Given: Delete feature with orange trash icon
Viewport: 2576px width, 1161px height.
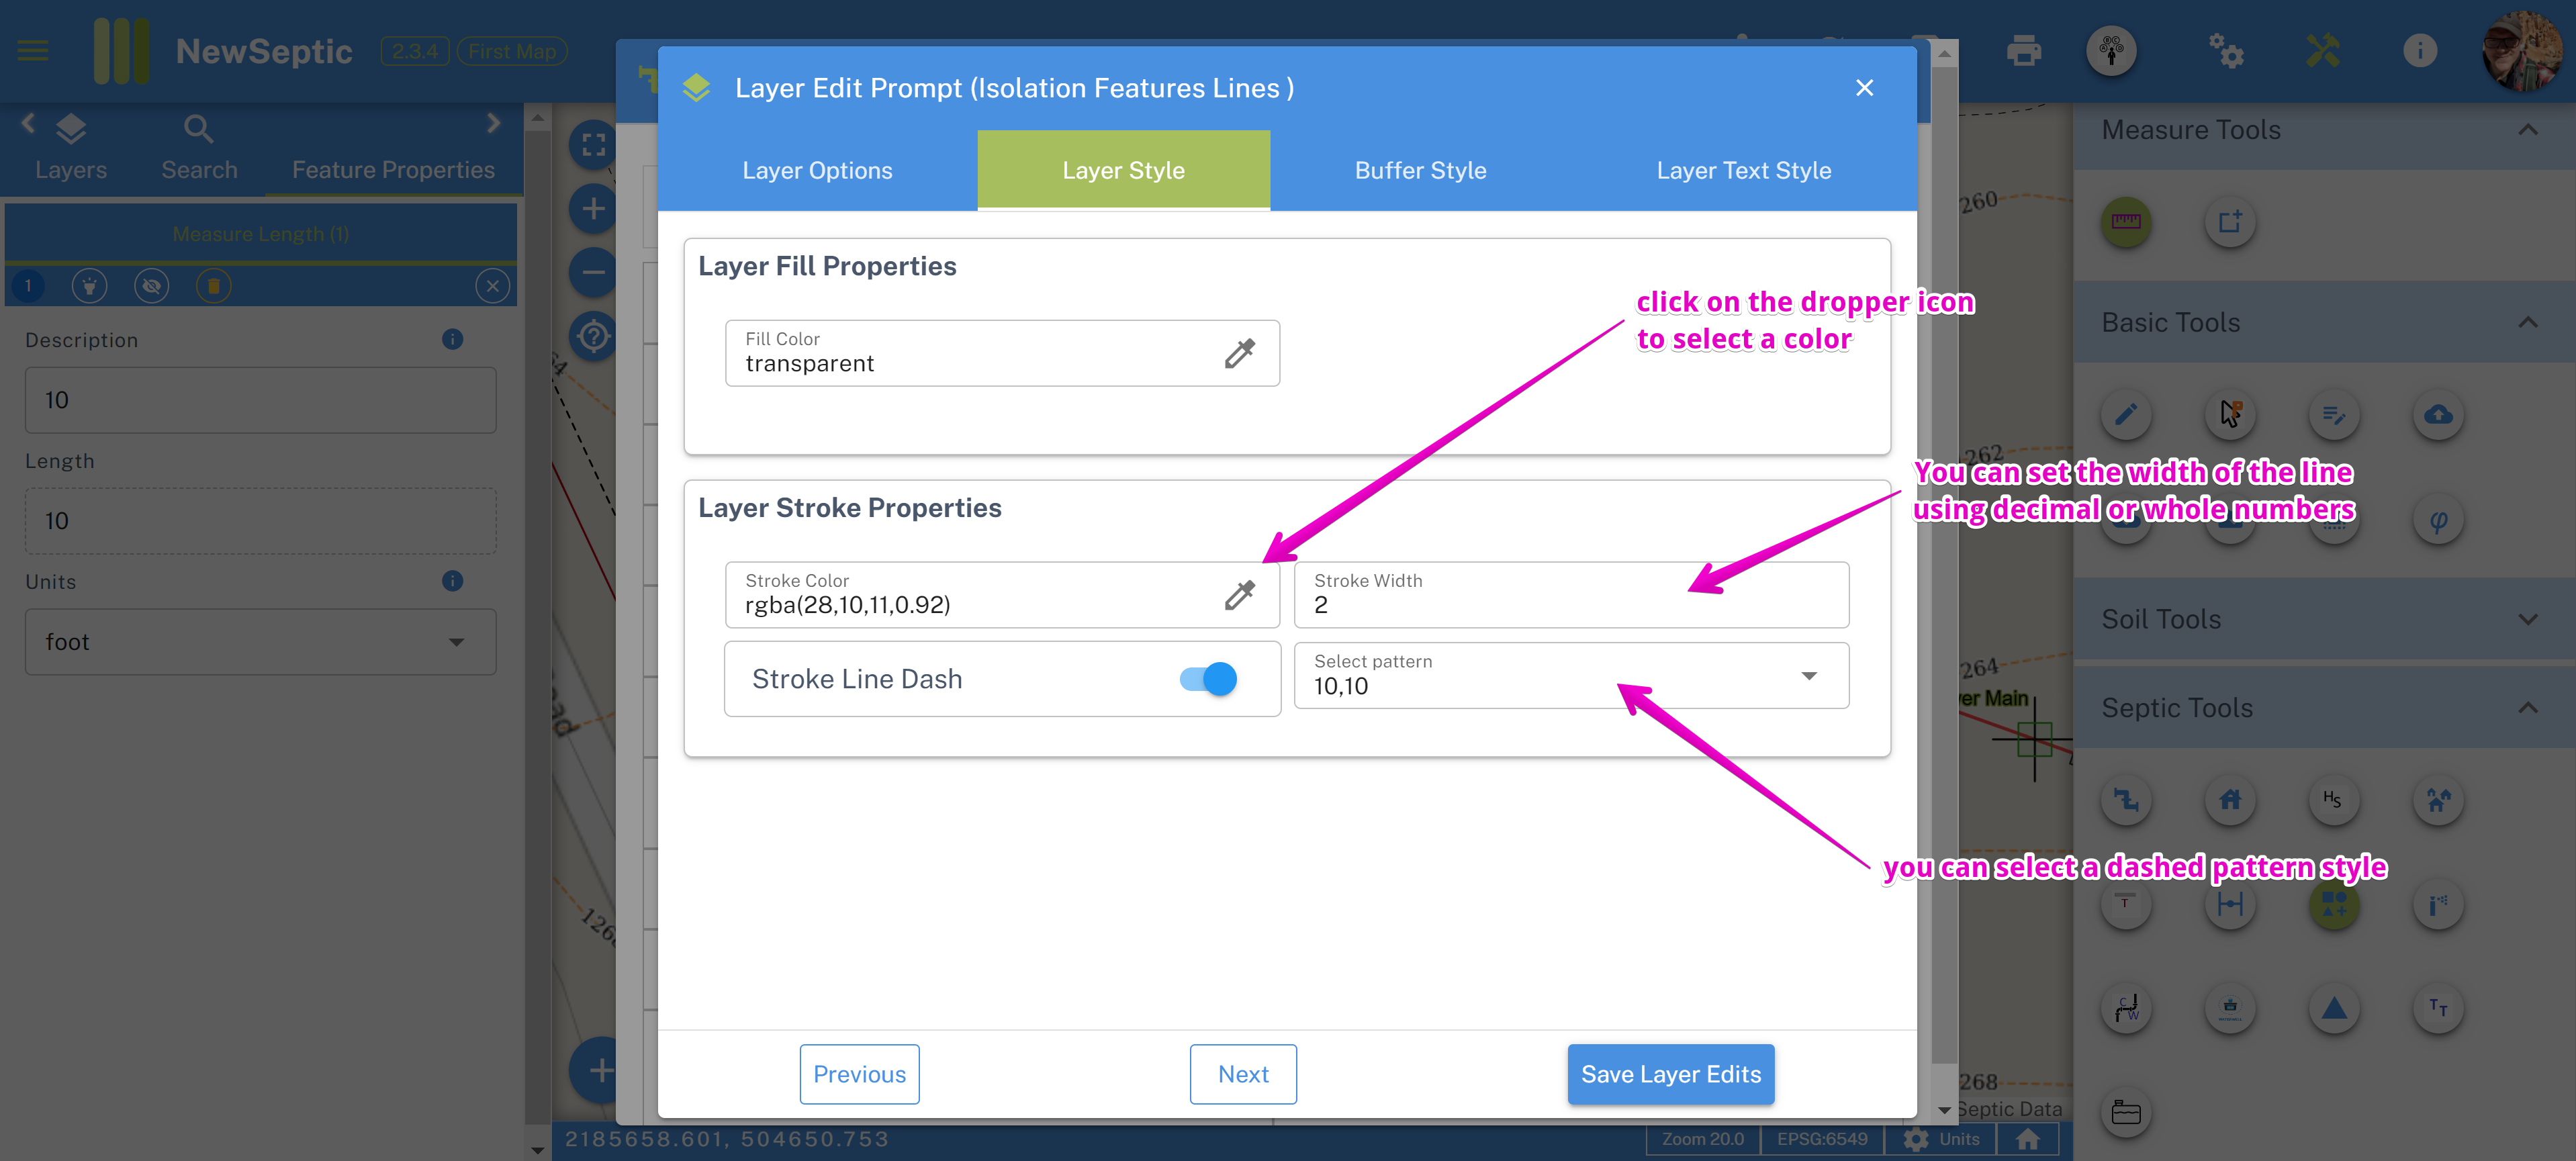Looking at the screenshot, I should click(x=213, y=286).
